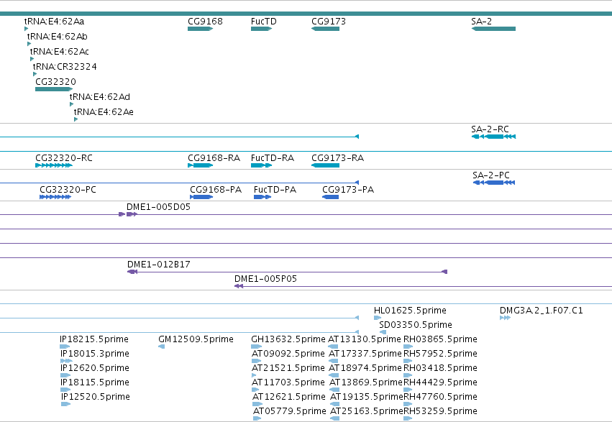Click the CG9173 gene label
Viewport: 612px width, 422px height.
(x=329, y=22)
